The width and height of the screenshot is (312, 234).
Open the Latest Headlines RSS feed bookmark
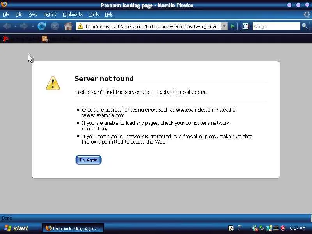coord(61,39)
